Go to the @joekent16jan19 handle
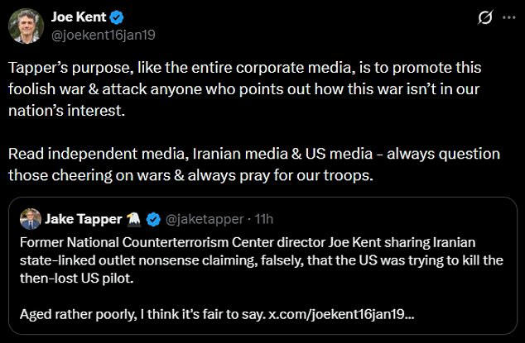This screenshot has width=525, height=343. (x=104, y=34)
